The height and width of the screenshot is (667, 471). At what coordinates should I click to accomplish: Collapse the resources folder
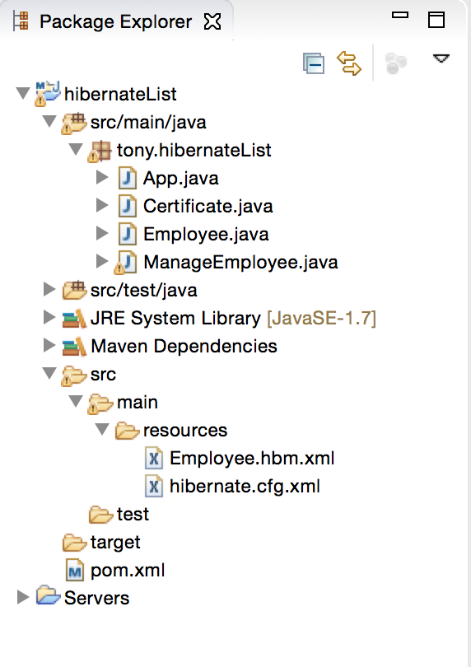tap(102, 429)
